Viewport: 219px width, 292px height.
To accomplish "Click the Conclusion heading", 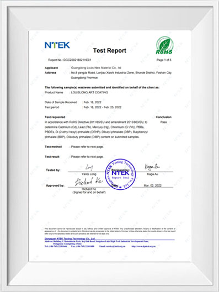I will (163, 117).
